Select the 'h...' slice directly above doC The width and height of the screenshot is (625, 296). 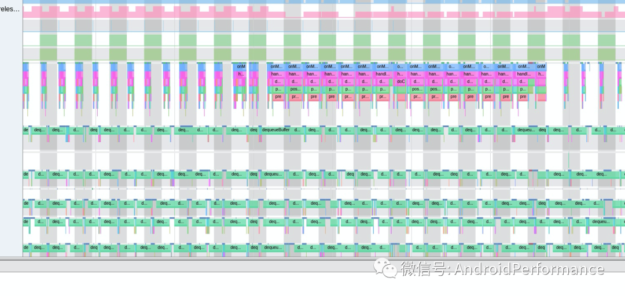coord(400,74)
